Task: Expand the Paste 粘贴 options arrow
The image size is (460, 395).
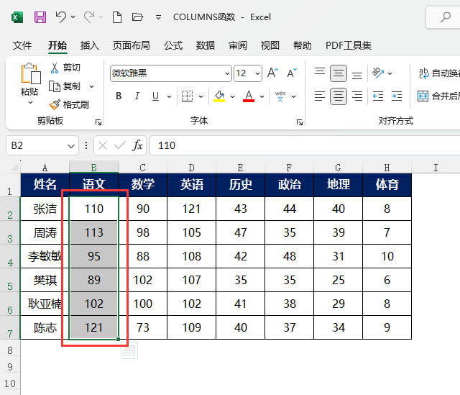Action: (x=30, y=103)
